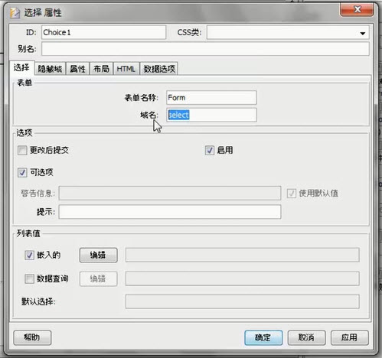Enable the 数据查询 checkbox
The width and height of the screenshot is (382, 358).
pos(29,278)
